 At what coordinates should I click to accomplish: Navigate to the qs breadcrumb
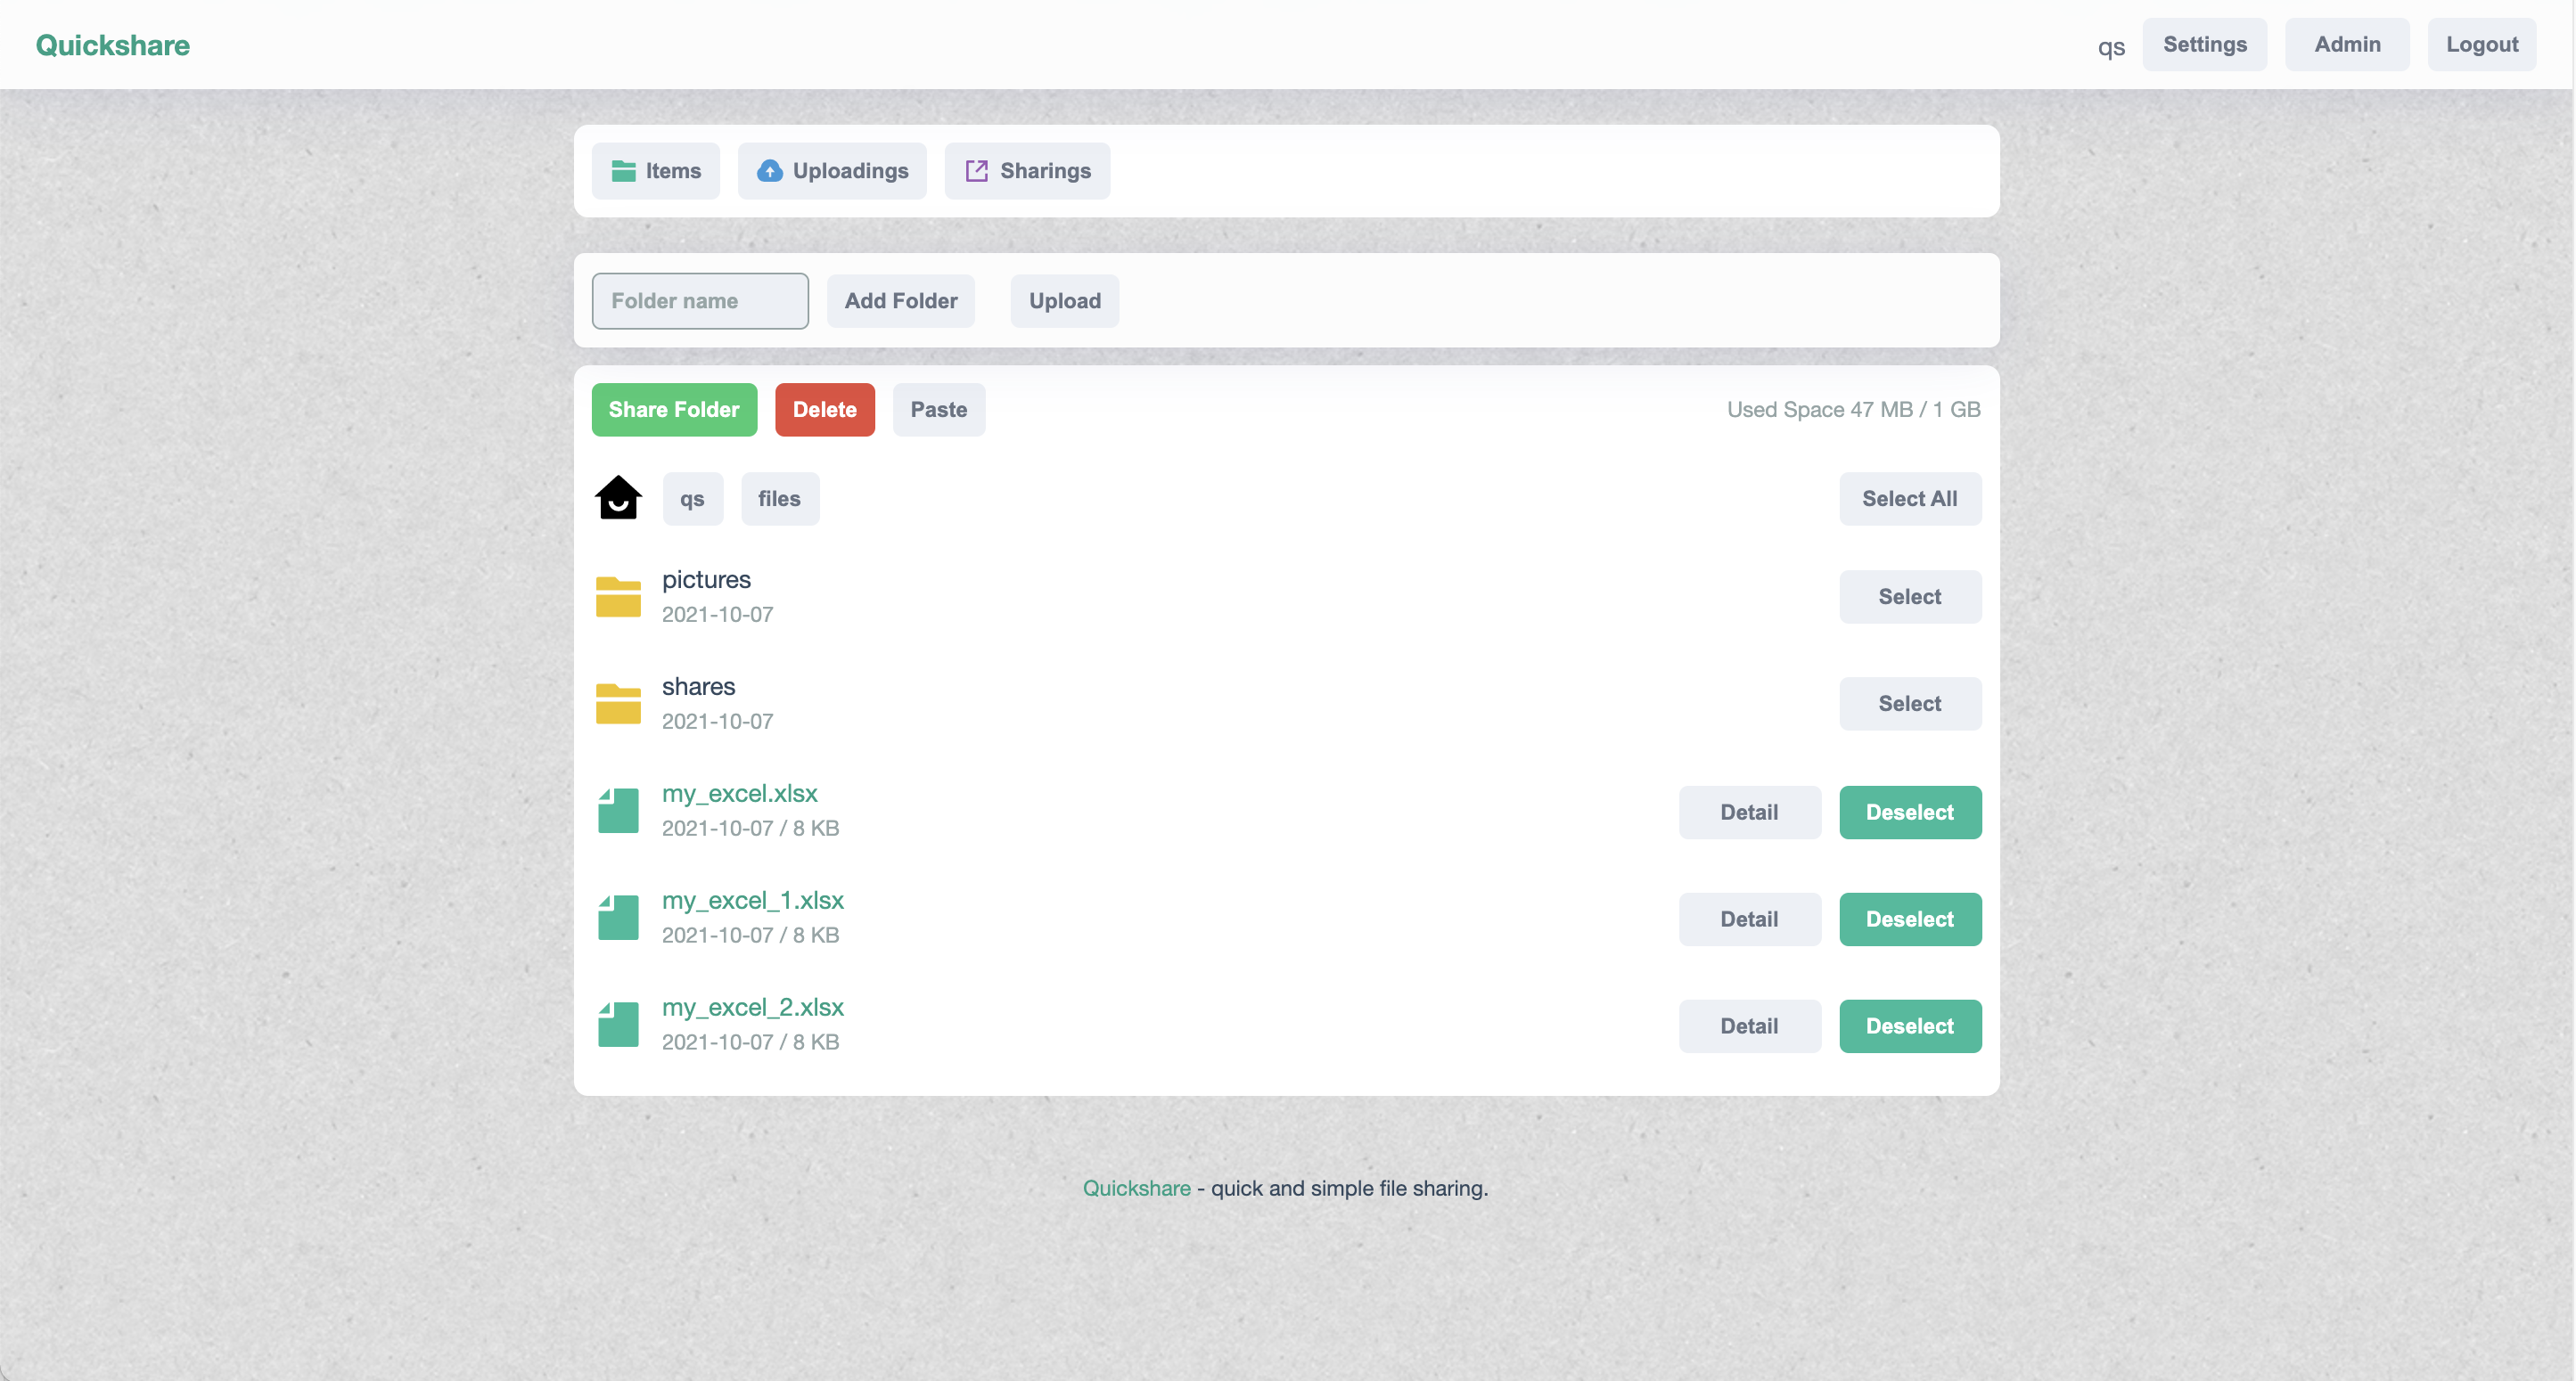point(692,499)
